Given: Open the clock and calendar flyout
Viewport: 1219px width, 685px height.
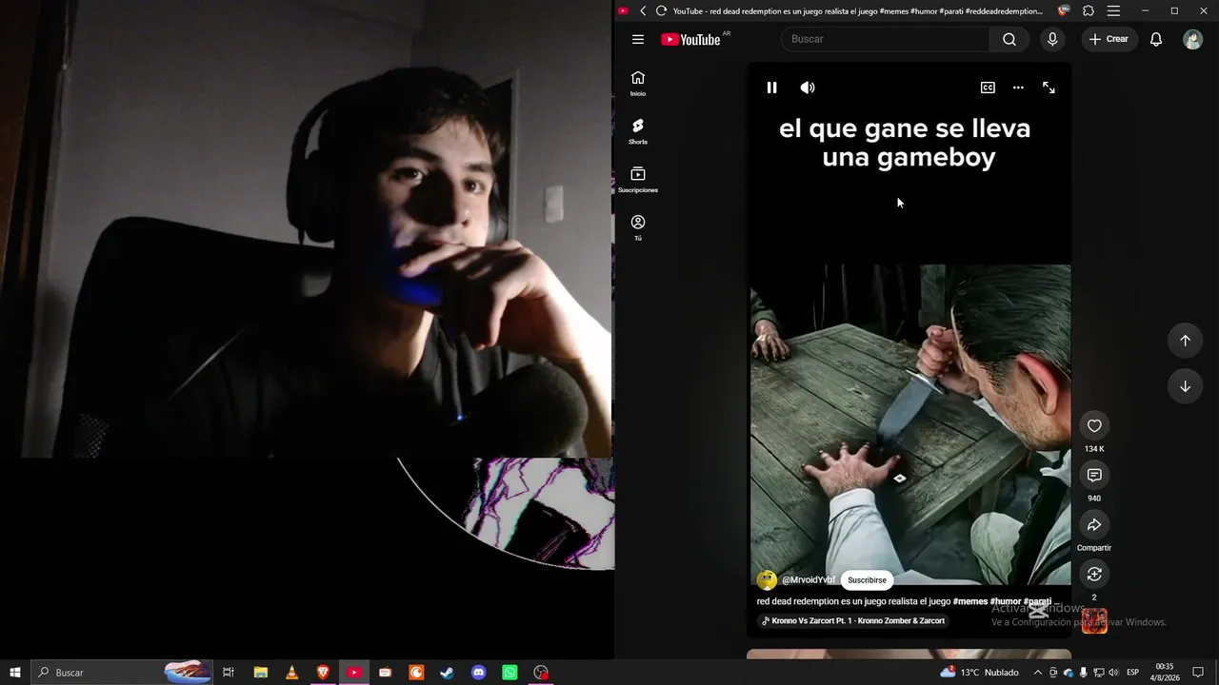Looking at the screenshot, I should 1165,673.
